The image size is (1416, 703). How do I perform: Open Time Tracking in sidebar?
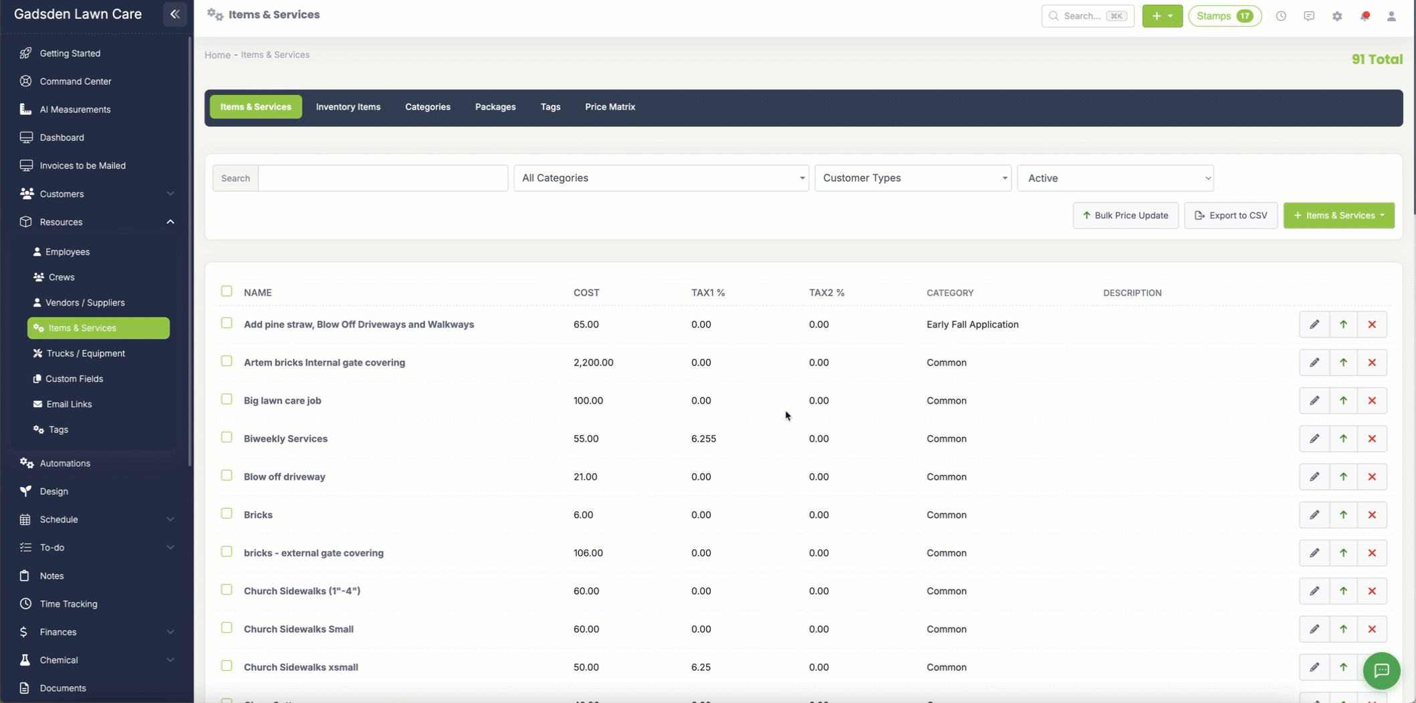tap(68, 603)
